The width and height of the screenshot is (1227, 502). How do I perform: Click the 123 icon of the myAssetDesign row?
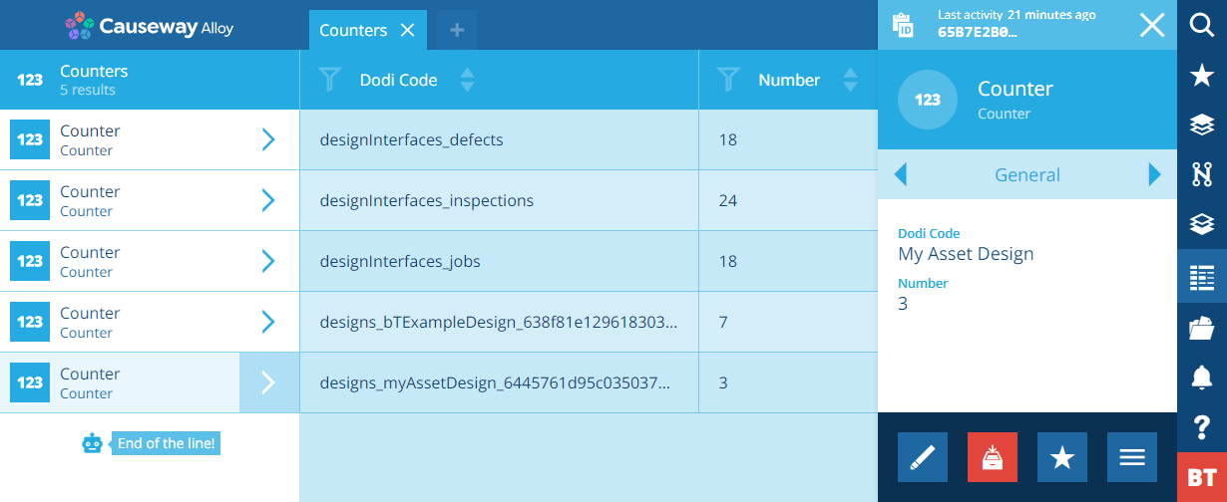pos(30,382)
